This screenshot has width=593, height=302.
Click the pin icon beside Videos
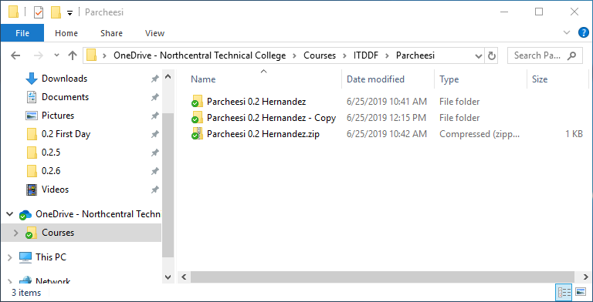tap(154, 190)
